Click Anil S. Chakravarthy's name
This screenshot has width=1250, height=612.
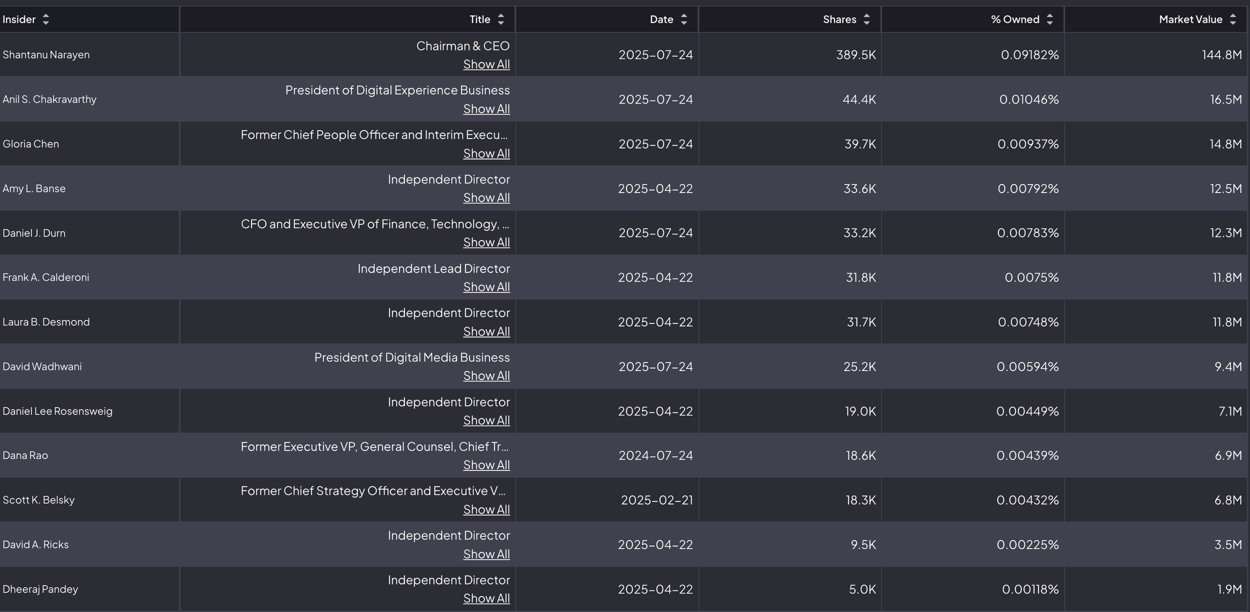click(x=49, y=99)
